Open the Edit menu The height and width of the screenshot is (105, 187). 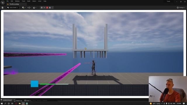coord(12,1)
